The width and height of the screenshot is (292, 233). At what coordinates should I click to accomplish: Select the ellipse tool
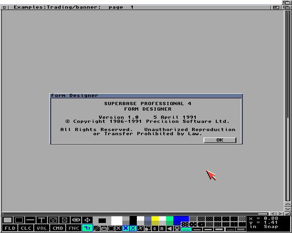click(x=76, y=220)
